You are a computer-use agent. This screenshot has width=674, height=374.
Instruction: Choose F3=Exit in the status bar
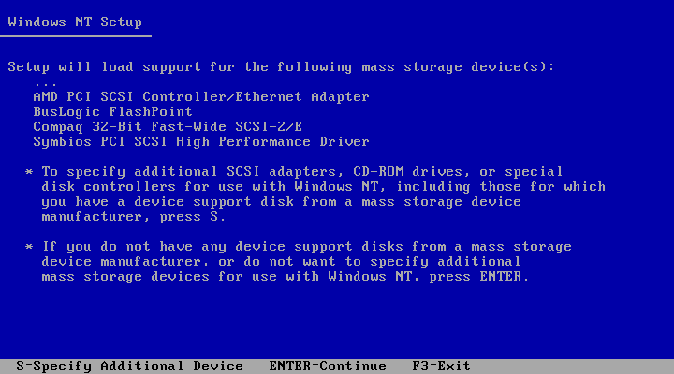click(x=441, y=366)
